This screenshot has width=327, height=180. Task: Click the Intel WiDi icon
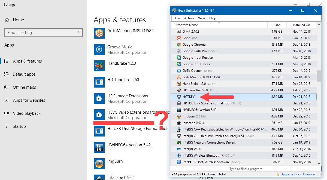point(179,149)
